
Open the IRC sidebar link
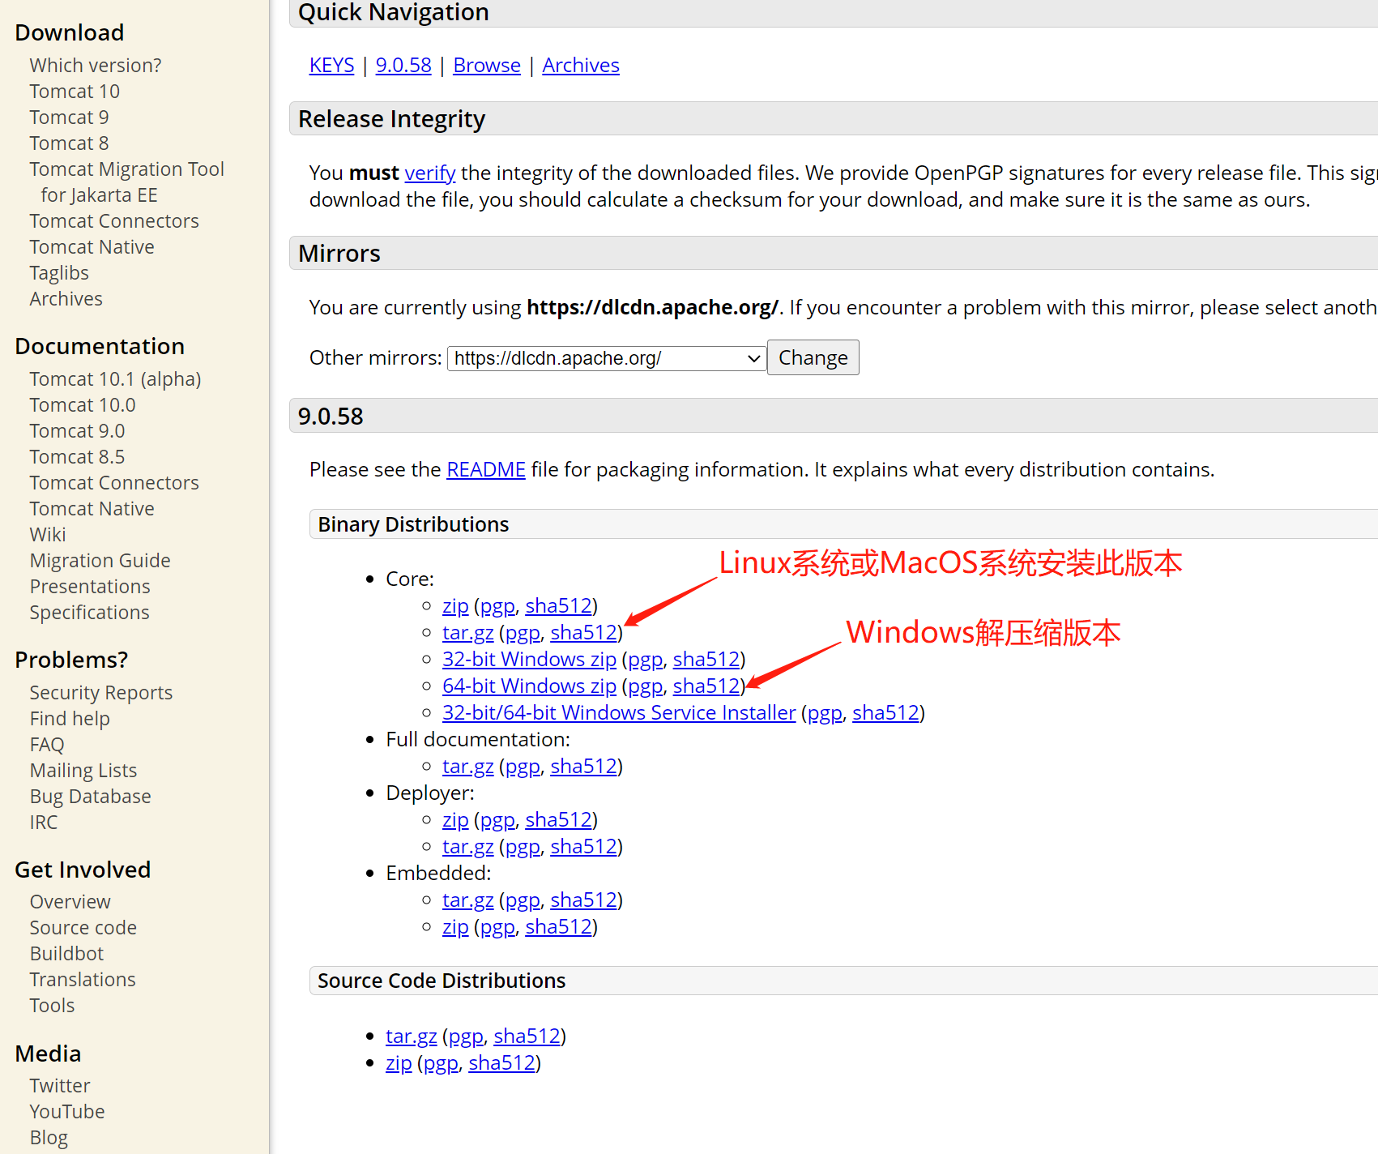coord(44,823)
